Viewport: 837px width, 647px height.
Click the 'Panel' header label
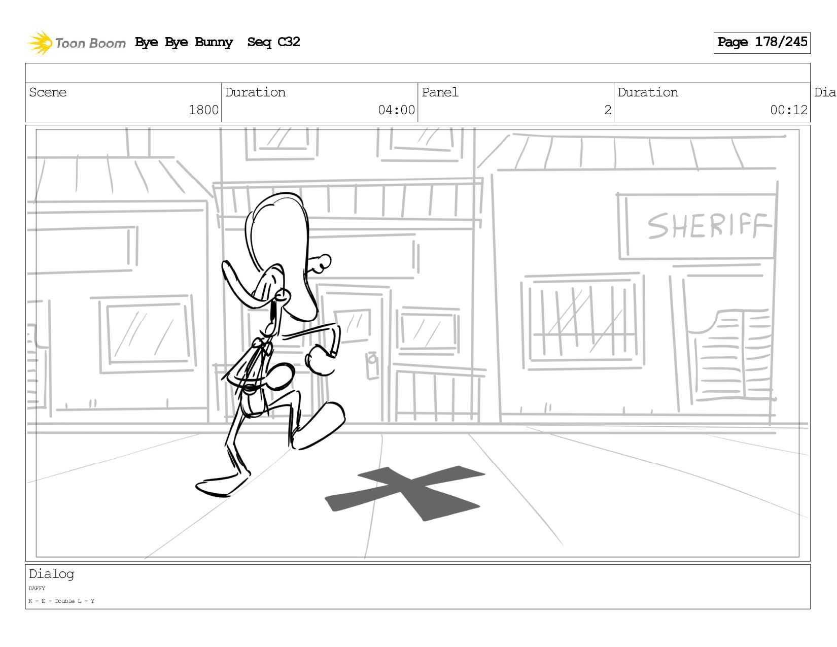(x=440, y=92)
